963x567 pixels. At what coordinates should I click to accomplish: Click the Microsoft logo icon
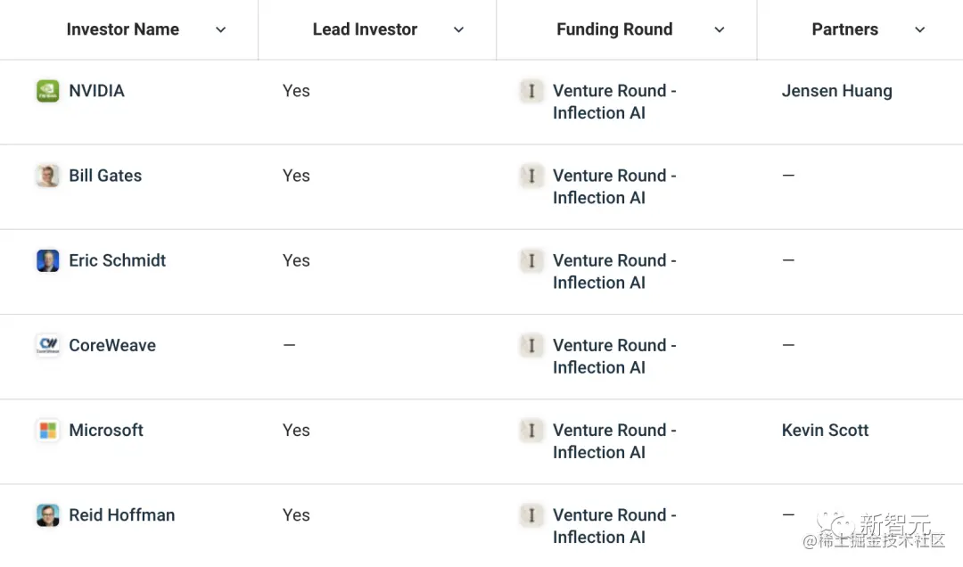point(47,431)
